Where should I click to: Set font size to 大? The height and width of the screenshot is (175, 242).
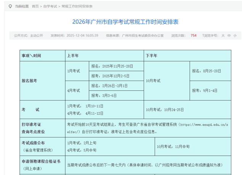point(223,35)
